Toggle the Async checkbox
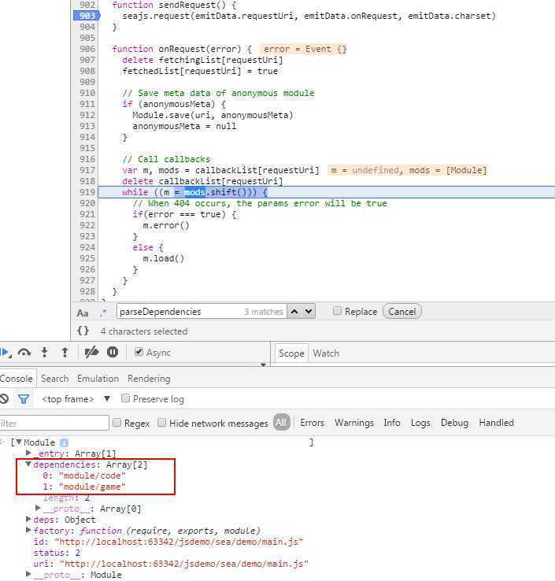This screenshot has height=581, width=555. (139, 352)
